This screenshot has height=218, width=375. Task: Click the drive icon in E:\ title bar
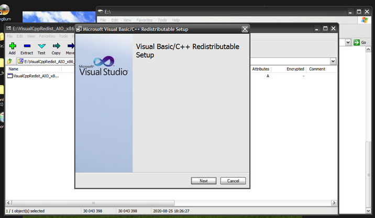pyautogui.click(x=101, y=12)
